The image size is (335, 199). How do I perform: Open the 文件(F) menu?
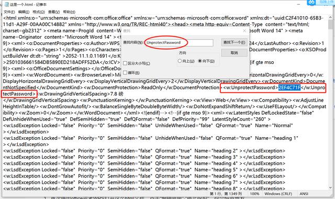(x=9, y=12)
